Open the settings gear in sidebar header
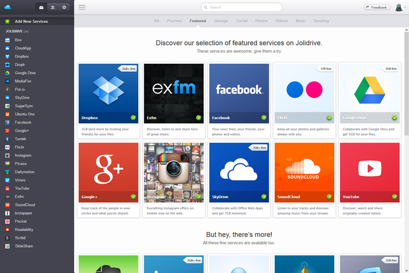Screen dimensions: 409x273 click(64, 8)
